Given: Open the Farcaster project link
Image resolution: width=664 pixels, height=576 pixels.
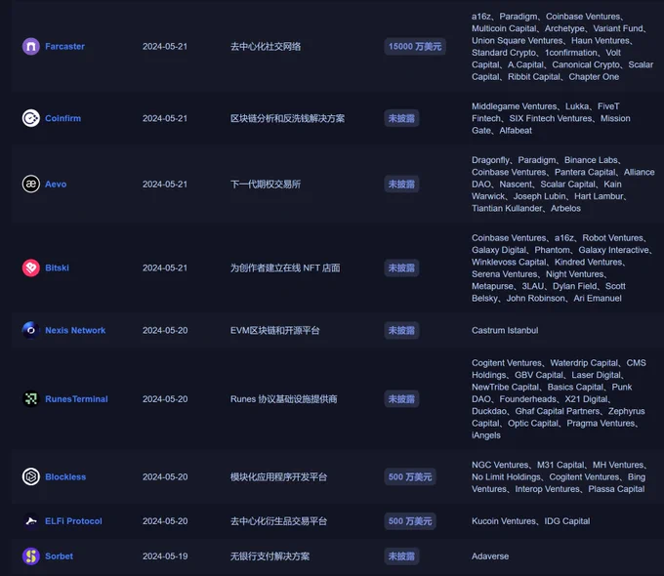Looking at the screenshot, I should [64, 47].
